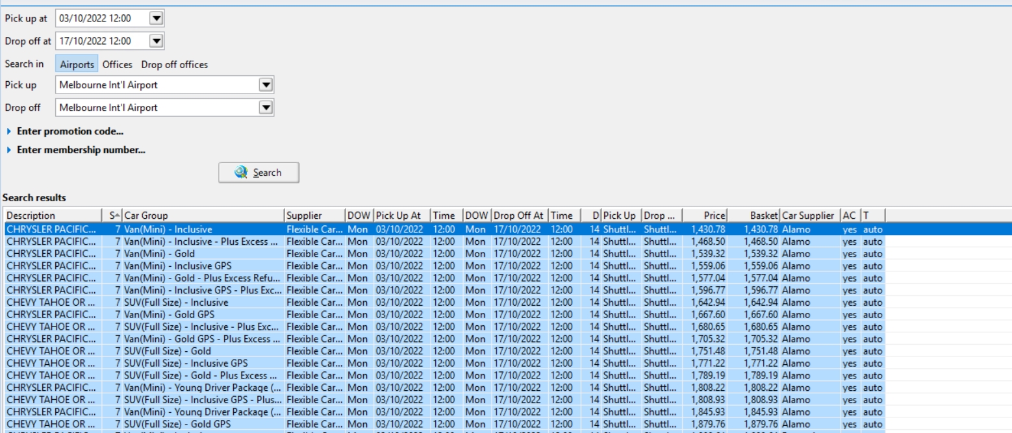Expand Enter membership number section

click(x=75, y=150)
